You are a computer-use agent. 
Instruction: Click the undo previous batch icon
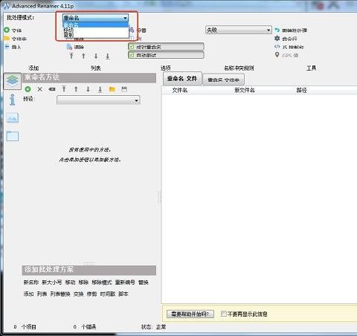point(277,30)
